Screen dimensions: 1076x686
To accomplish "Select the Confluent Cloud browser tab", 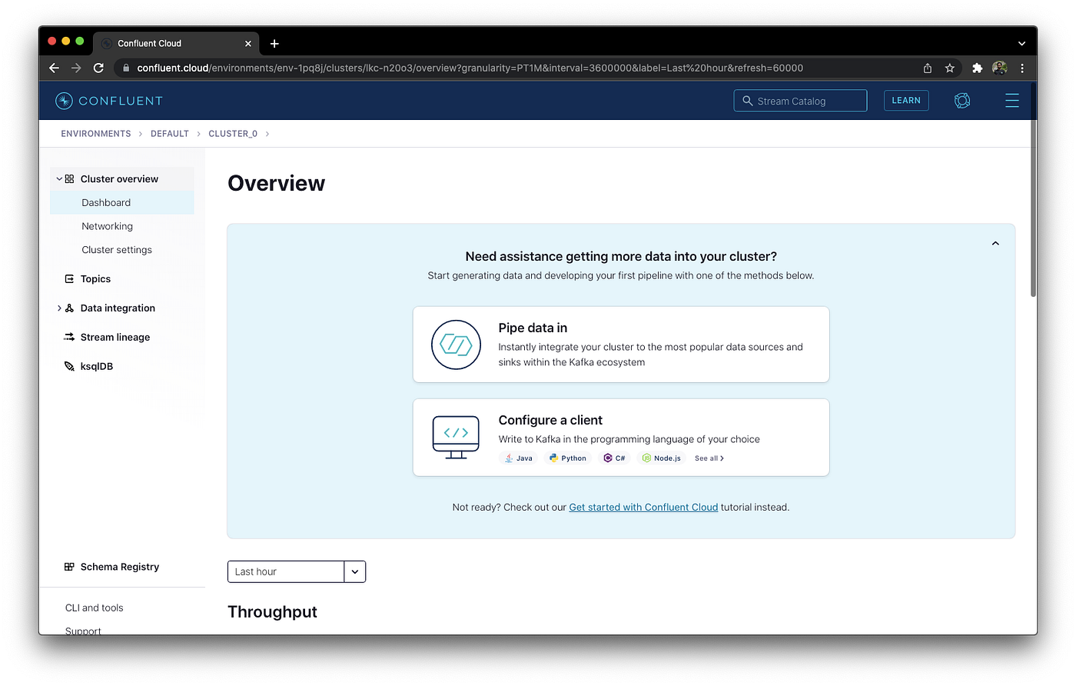I will tap(177, 44).
